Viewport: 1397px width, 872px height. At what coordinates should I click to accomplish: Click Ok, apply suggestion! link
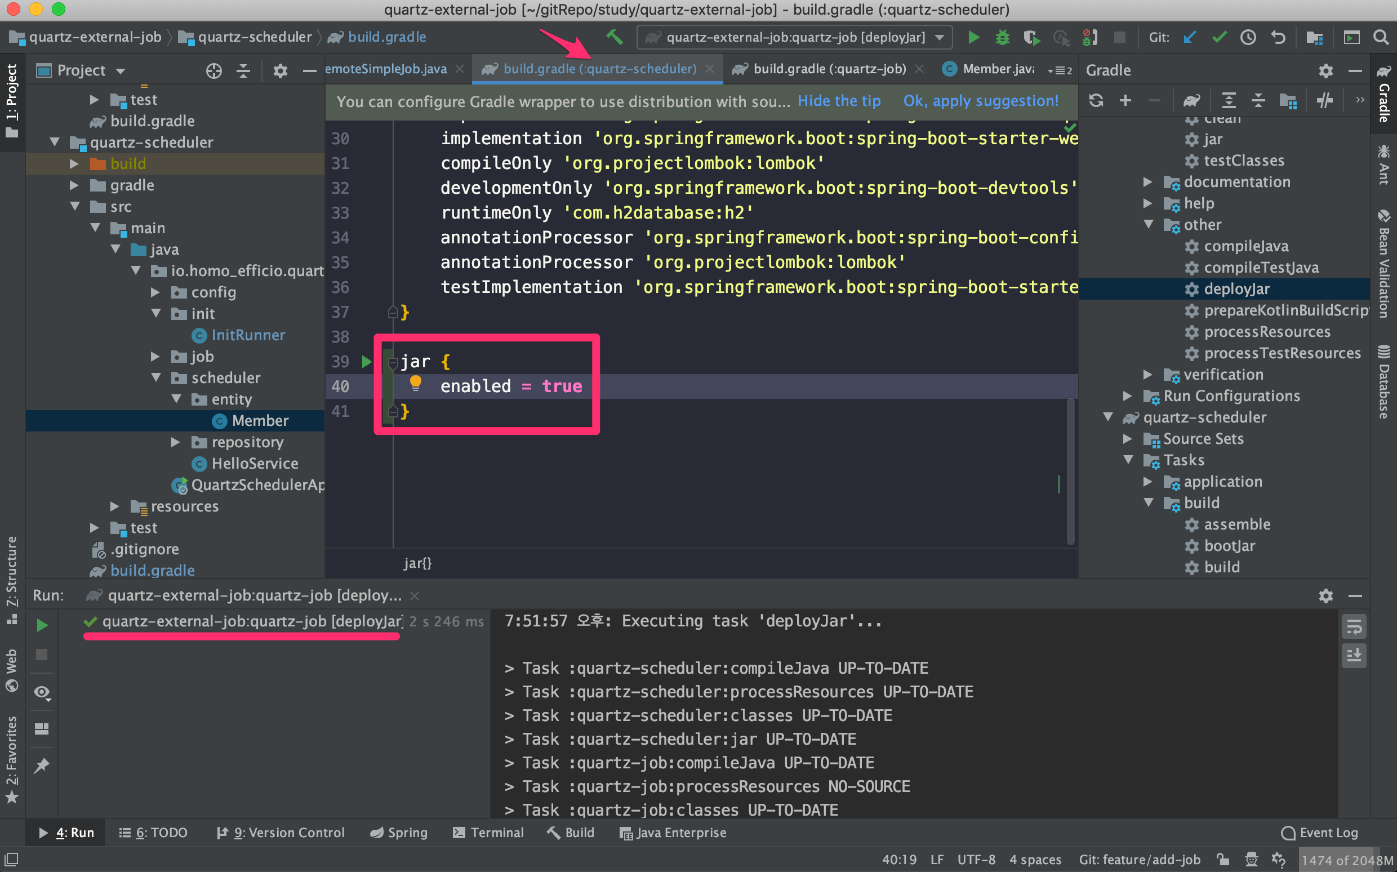pyautogui.click(x=981, y=101)
